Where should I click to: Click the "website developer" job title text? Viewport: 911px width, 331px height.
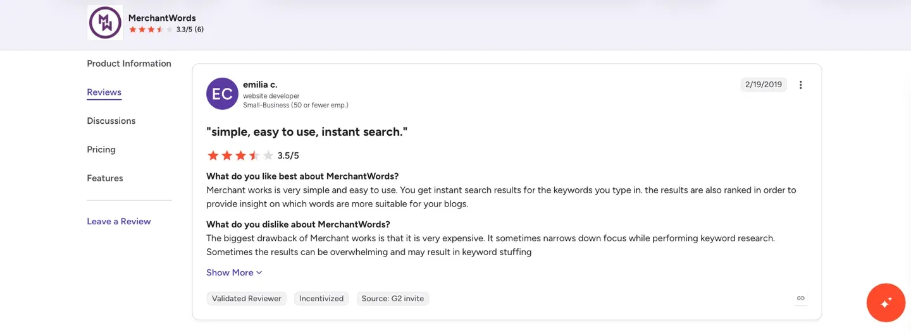point(271,97)
